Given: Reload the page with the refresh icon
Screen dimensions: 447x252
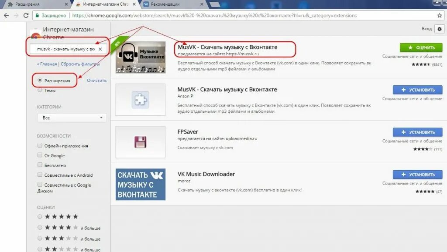Looking at the screenshot, I should (x=26, y=15).
